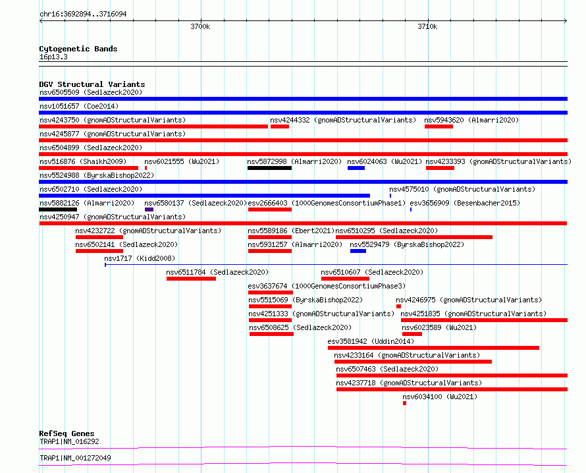Select the blue bar under nsv6024063
This screenshot has height=473, width=586.
pos(356,168)
